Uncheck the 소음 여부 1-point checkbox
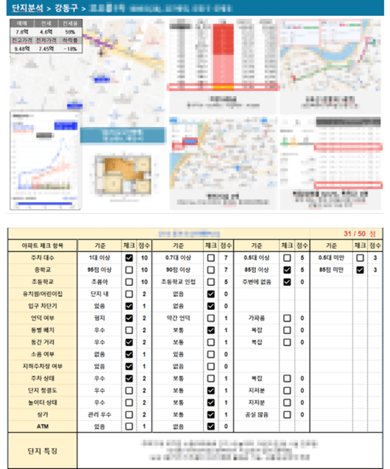Screen dimensions: 390x469 point(129,354)
